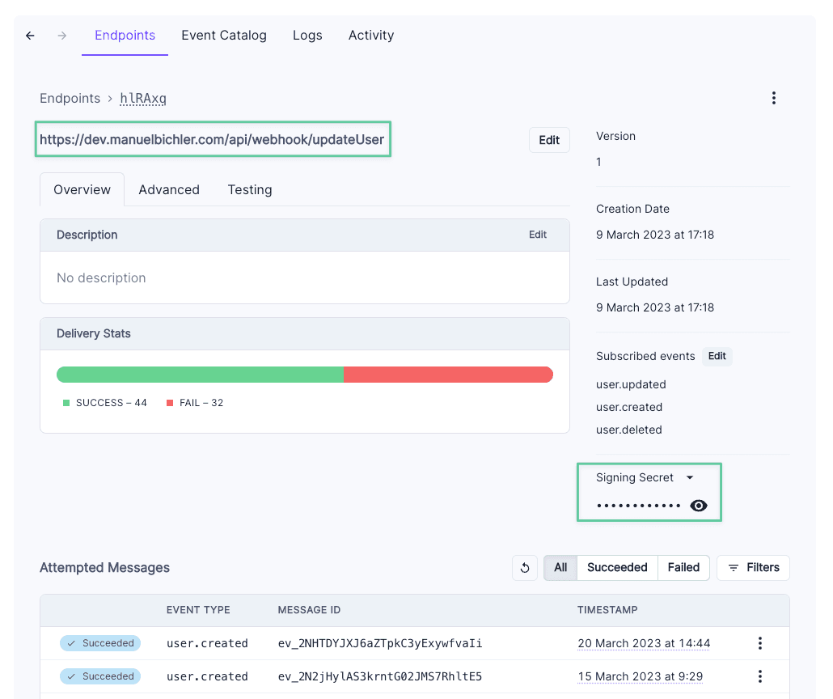Select the Advanced sub-tab
The height and width of the screenshot is (699, 833).
click(169, 190)
